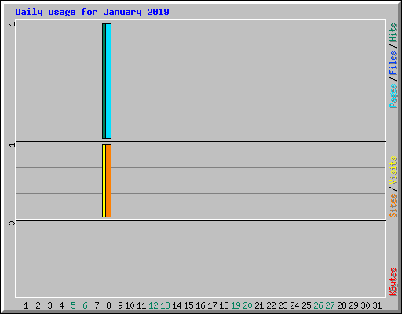This screenshot has height=314, width=402.
Task: Click the Pages legend label
Action: 393,96
